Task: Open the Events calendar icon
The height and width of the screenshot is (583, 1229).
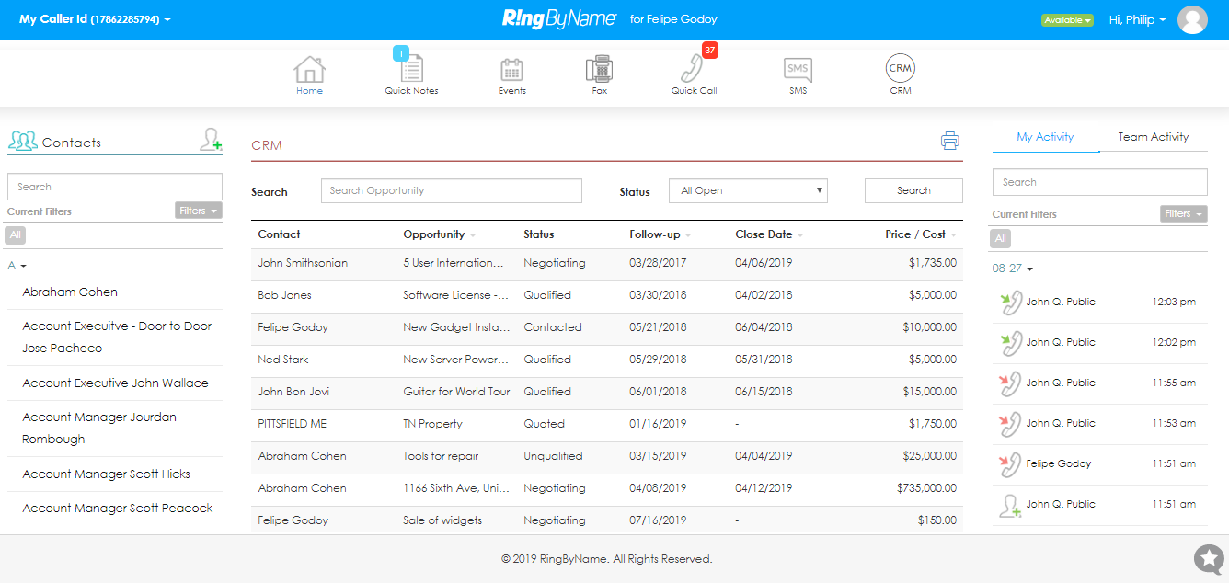Action: tap(511, 71)
